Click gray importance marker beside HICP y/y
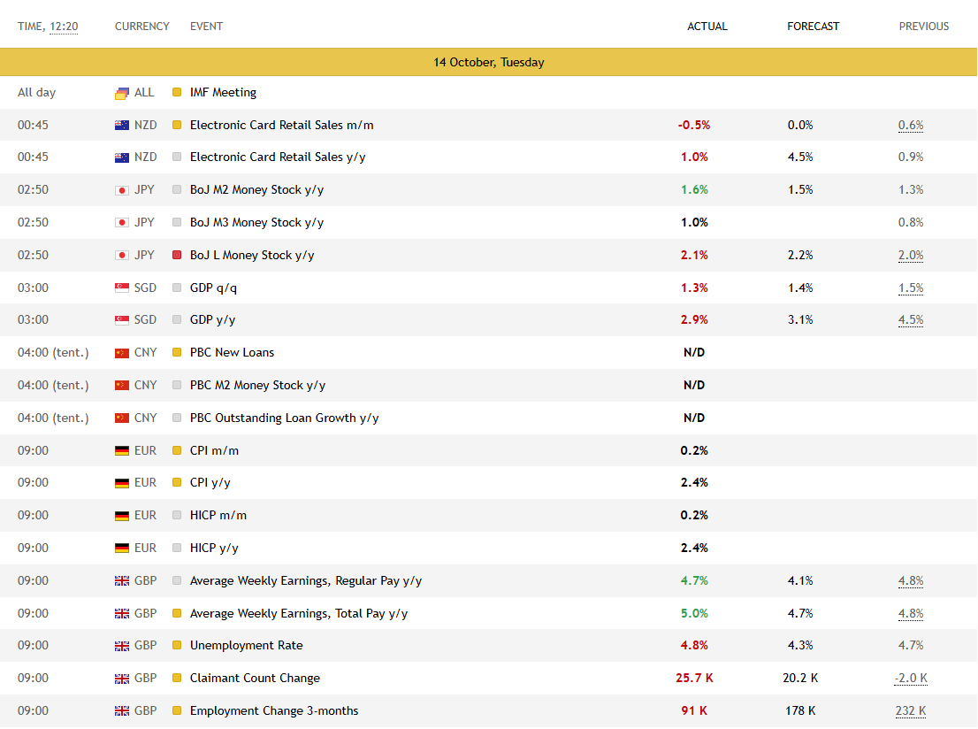The height and width of the screenshot is (729, 978). tap(177, 549)
